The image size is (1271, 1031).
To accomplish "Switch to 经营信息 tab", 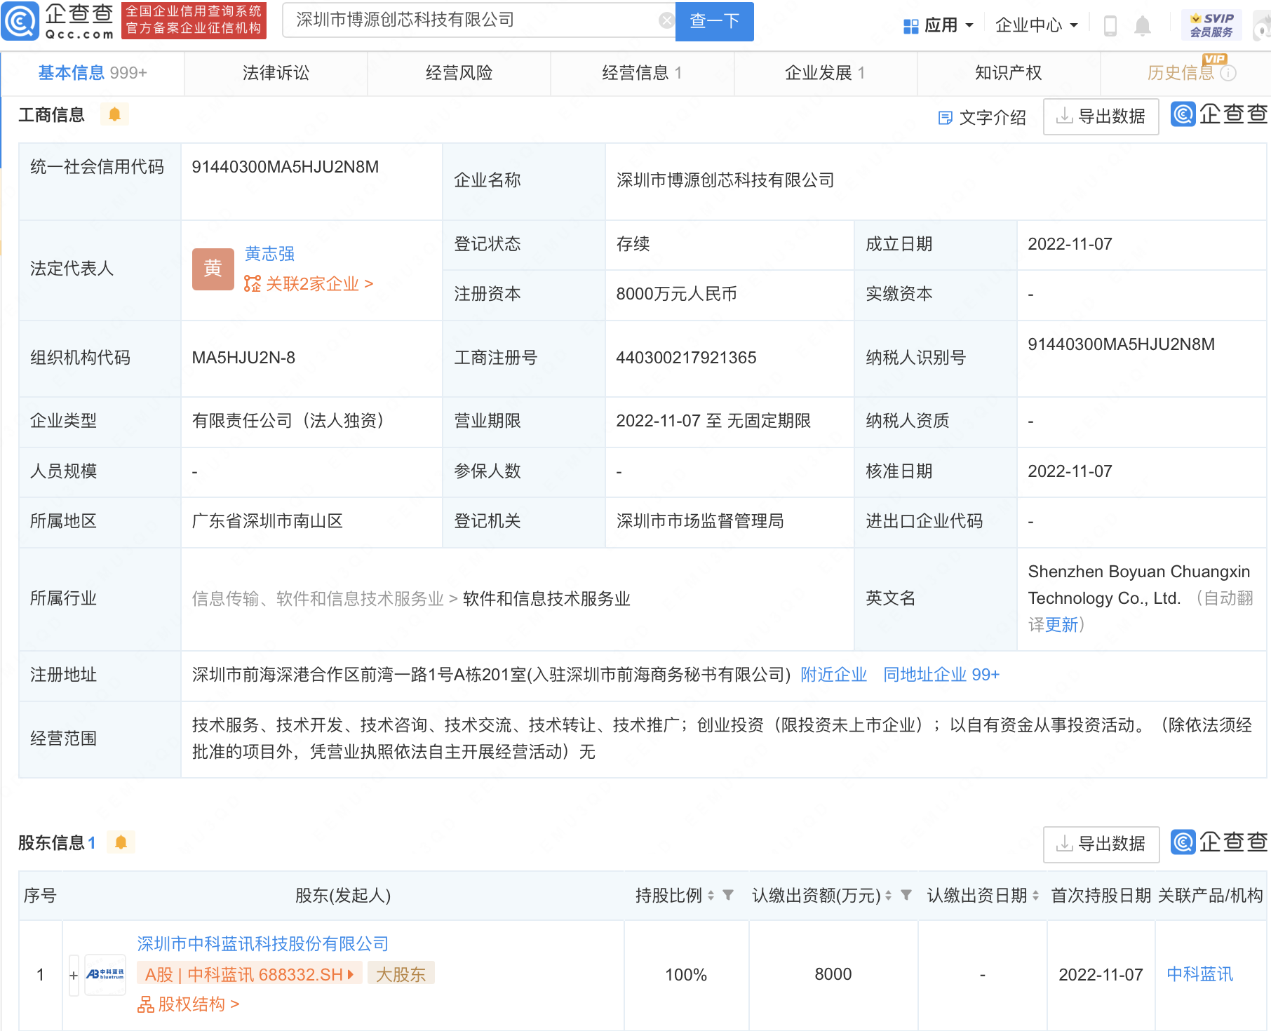I will click(642, 73).
